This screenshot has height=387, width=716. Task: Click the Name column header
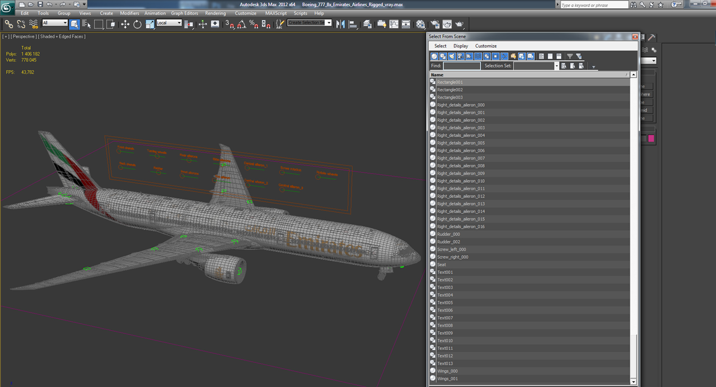coord(530,75)
